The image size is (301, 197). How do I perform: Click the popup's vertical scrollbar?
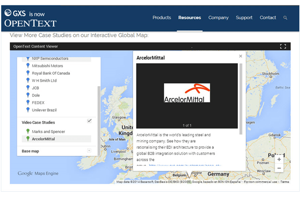[241, 97]
